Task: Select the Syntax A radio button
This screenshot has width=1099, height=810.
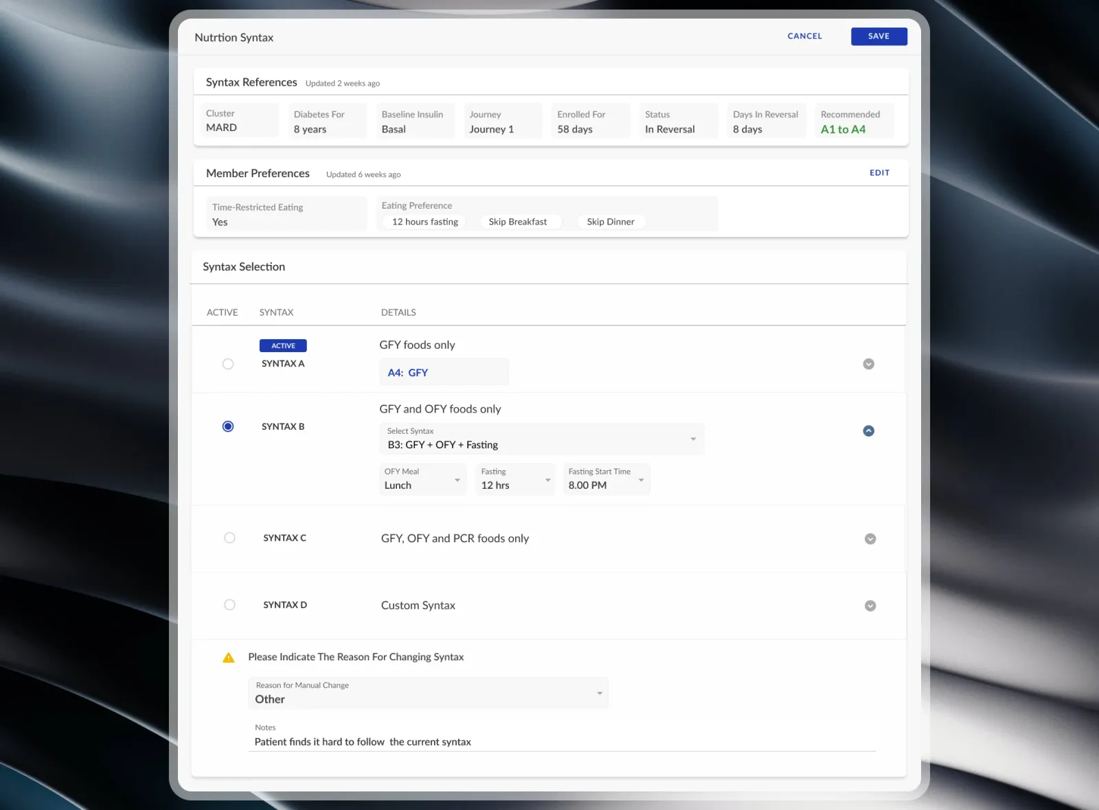Action: click(228, 364)
